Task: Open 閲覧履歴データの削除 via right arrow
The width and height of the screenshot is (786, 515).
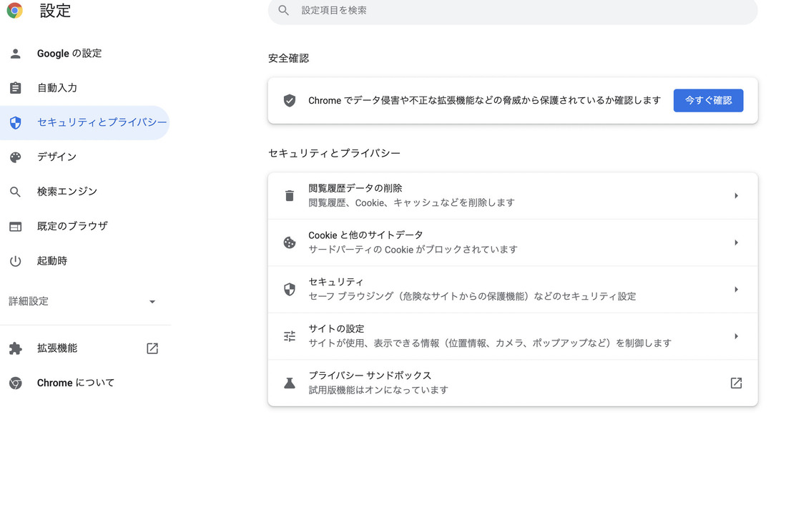Action: tap(736, 195)
